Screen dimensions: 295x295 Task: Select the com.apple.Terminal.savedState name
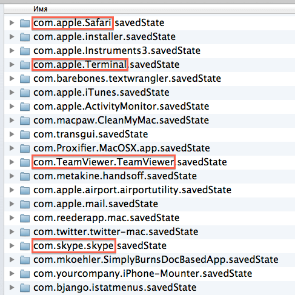click(x=107, y=65)
